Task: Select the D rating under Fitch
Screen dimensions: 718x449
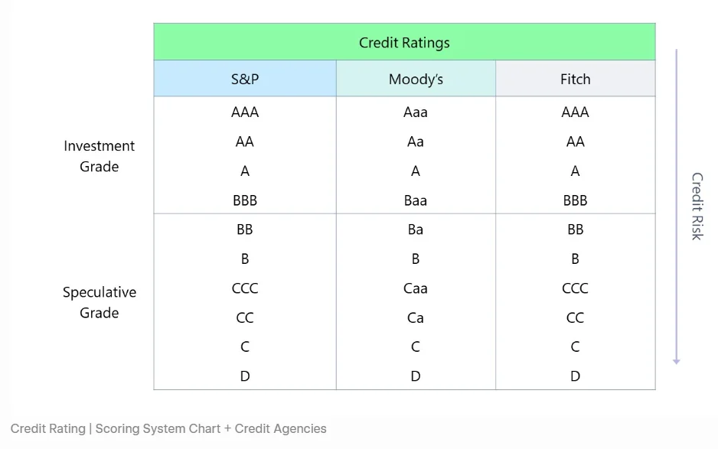Action: coord(575,376)
